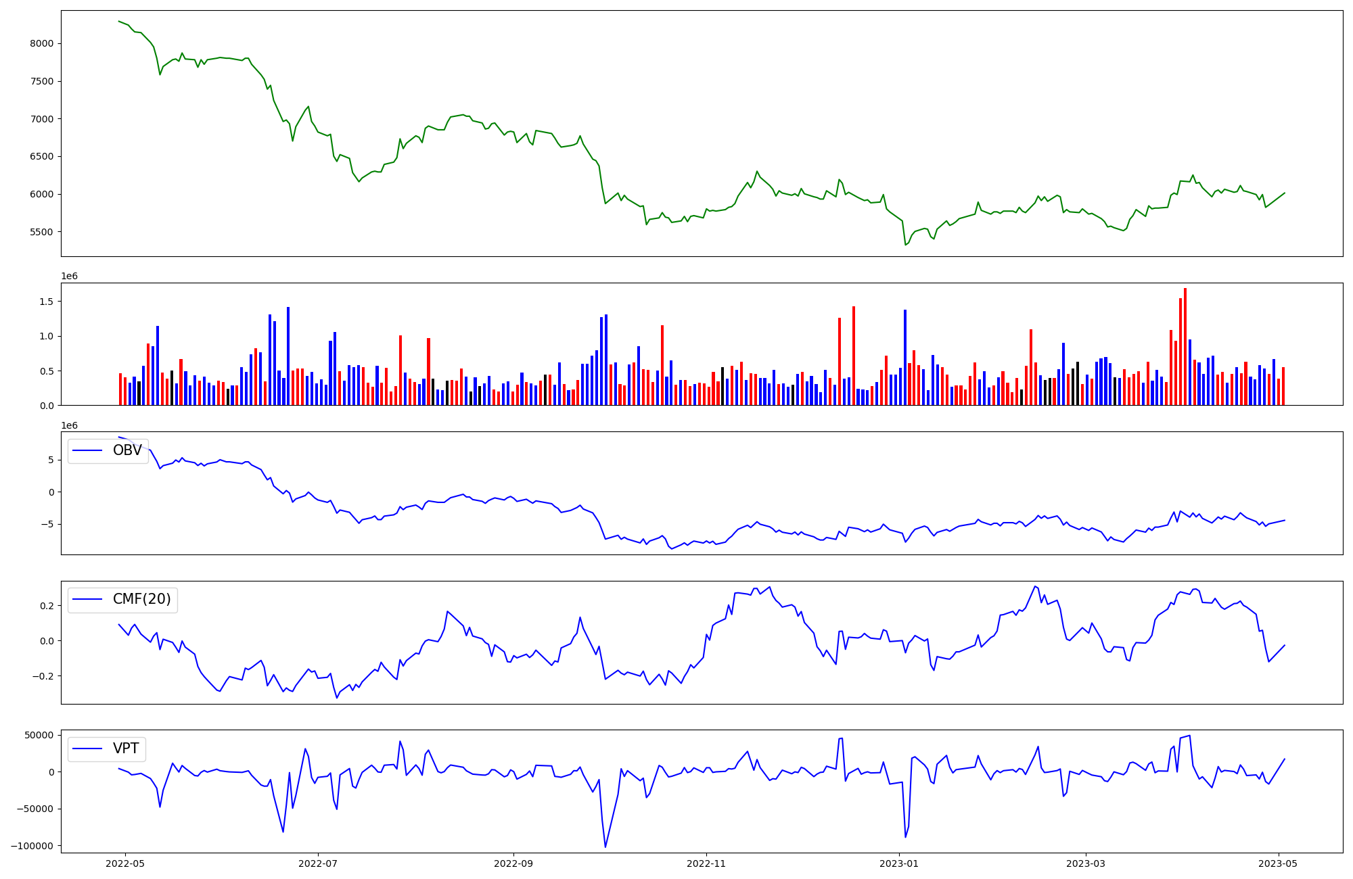Click the 2023-03 x-axis date label

pos(1086,863)
